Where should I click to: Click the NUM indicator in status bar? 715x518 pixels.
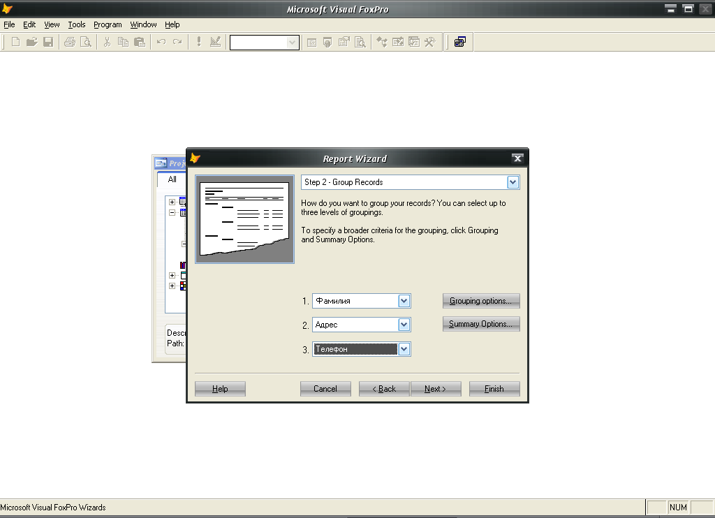pyautogui.click(x=679, y=508)
